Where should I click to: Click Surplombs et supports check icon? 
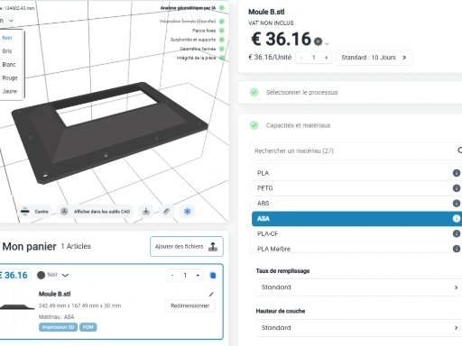pyautogui.click(x=222, y=40)
